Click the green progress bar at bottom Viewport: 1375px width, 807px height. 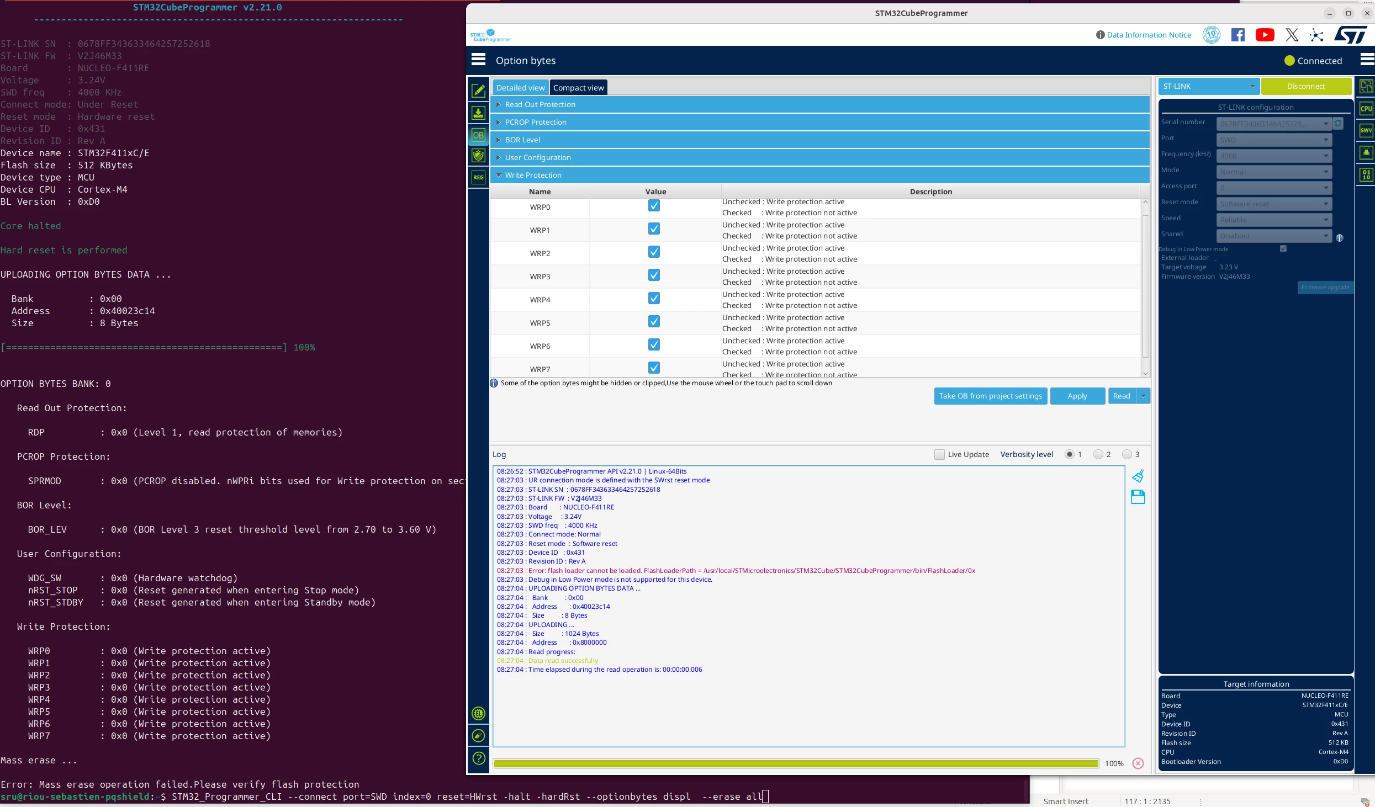796,763
